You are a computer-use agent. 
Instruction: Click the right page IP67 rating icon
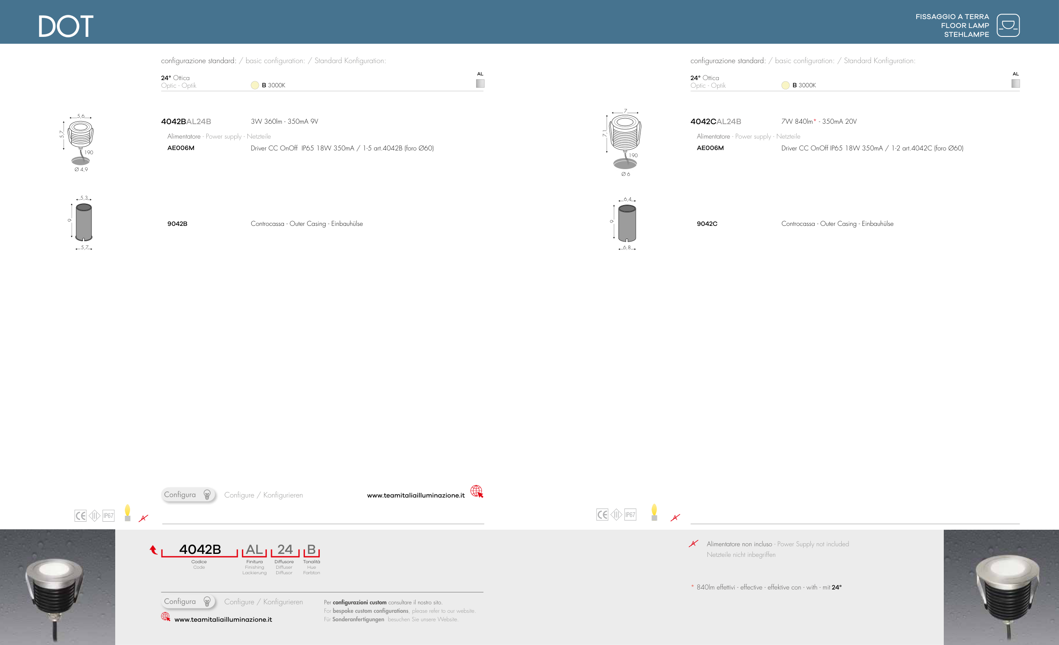(x=630, y=515)
